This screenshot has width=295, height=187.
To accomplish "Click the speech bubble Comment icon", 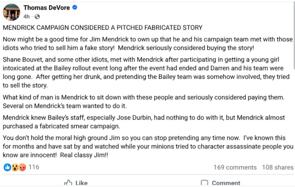I will click(204, 183).
